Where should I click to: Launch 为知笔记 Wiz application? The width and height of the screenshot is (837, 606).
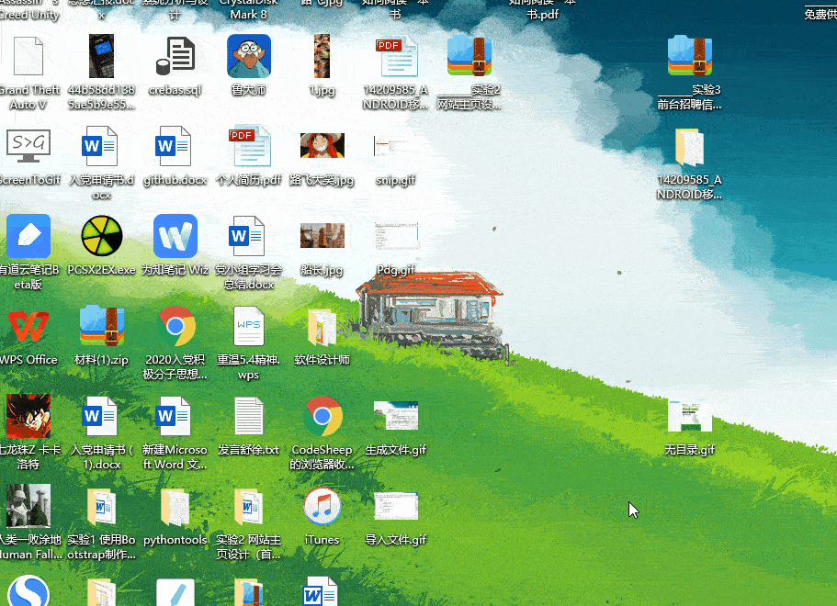[x=175, y=236]
